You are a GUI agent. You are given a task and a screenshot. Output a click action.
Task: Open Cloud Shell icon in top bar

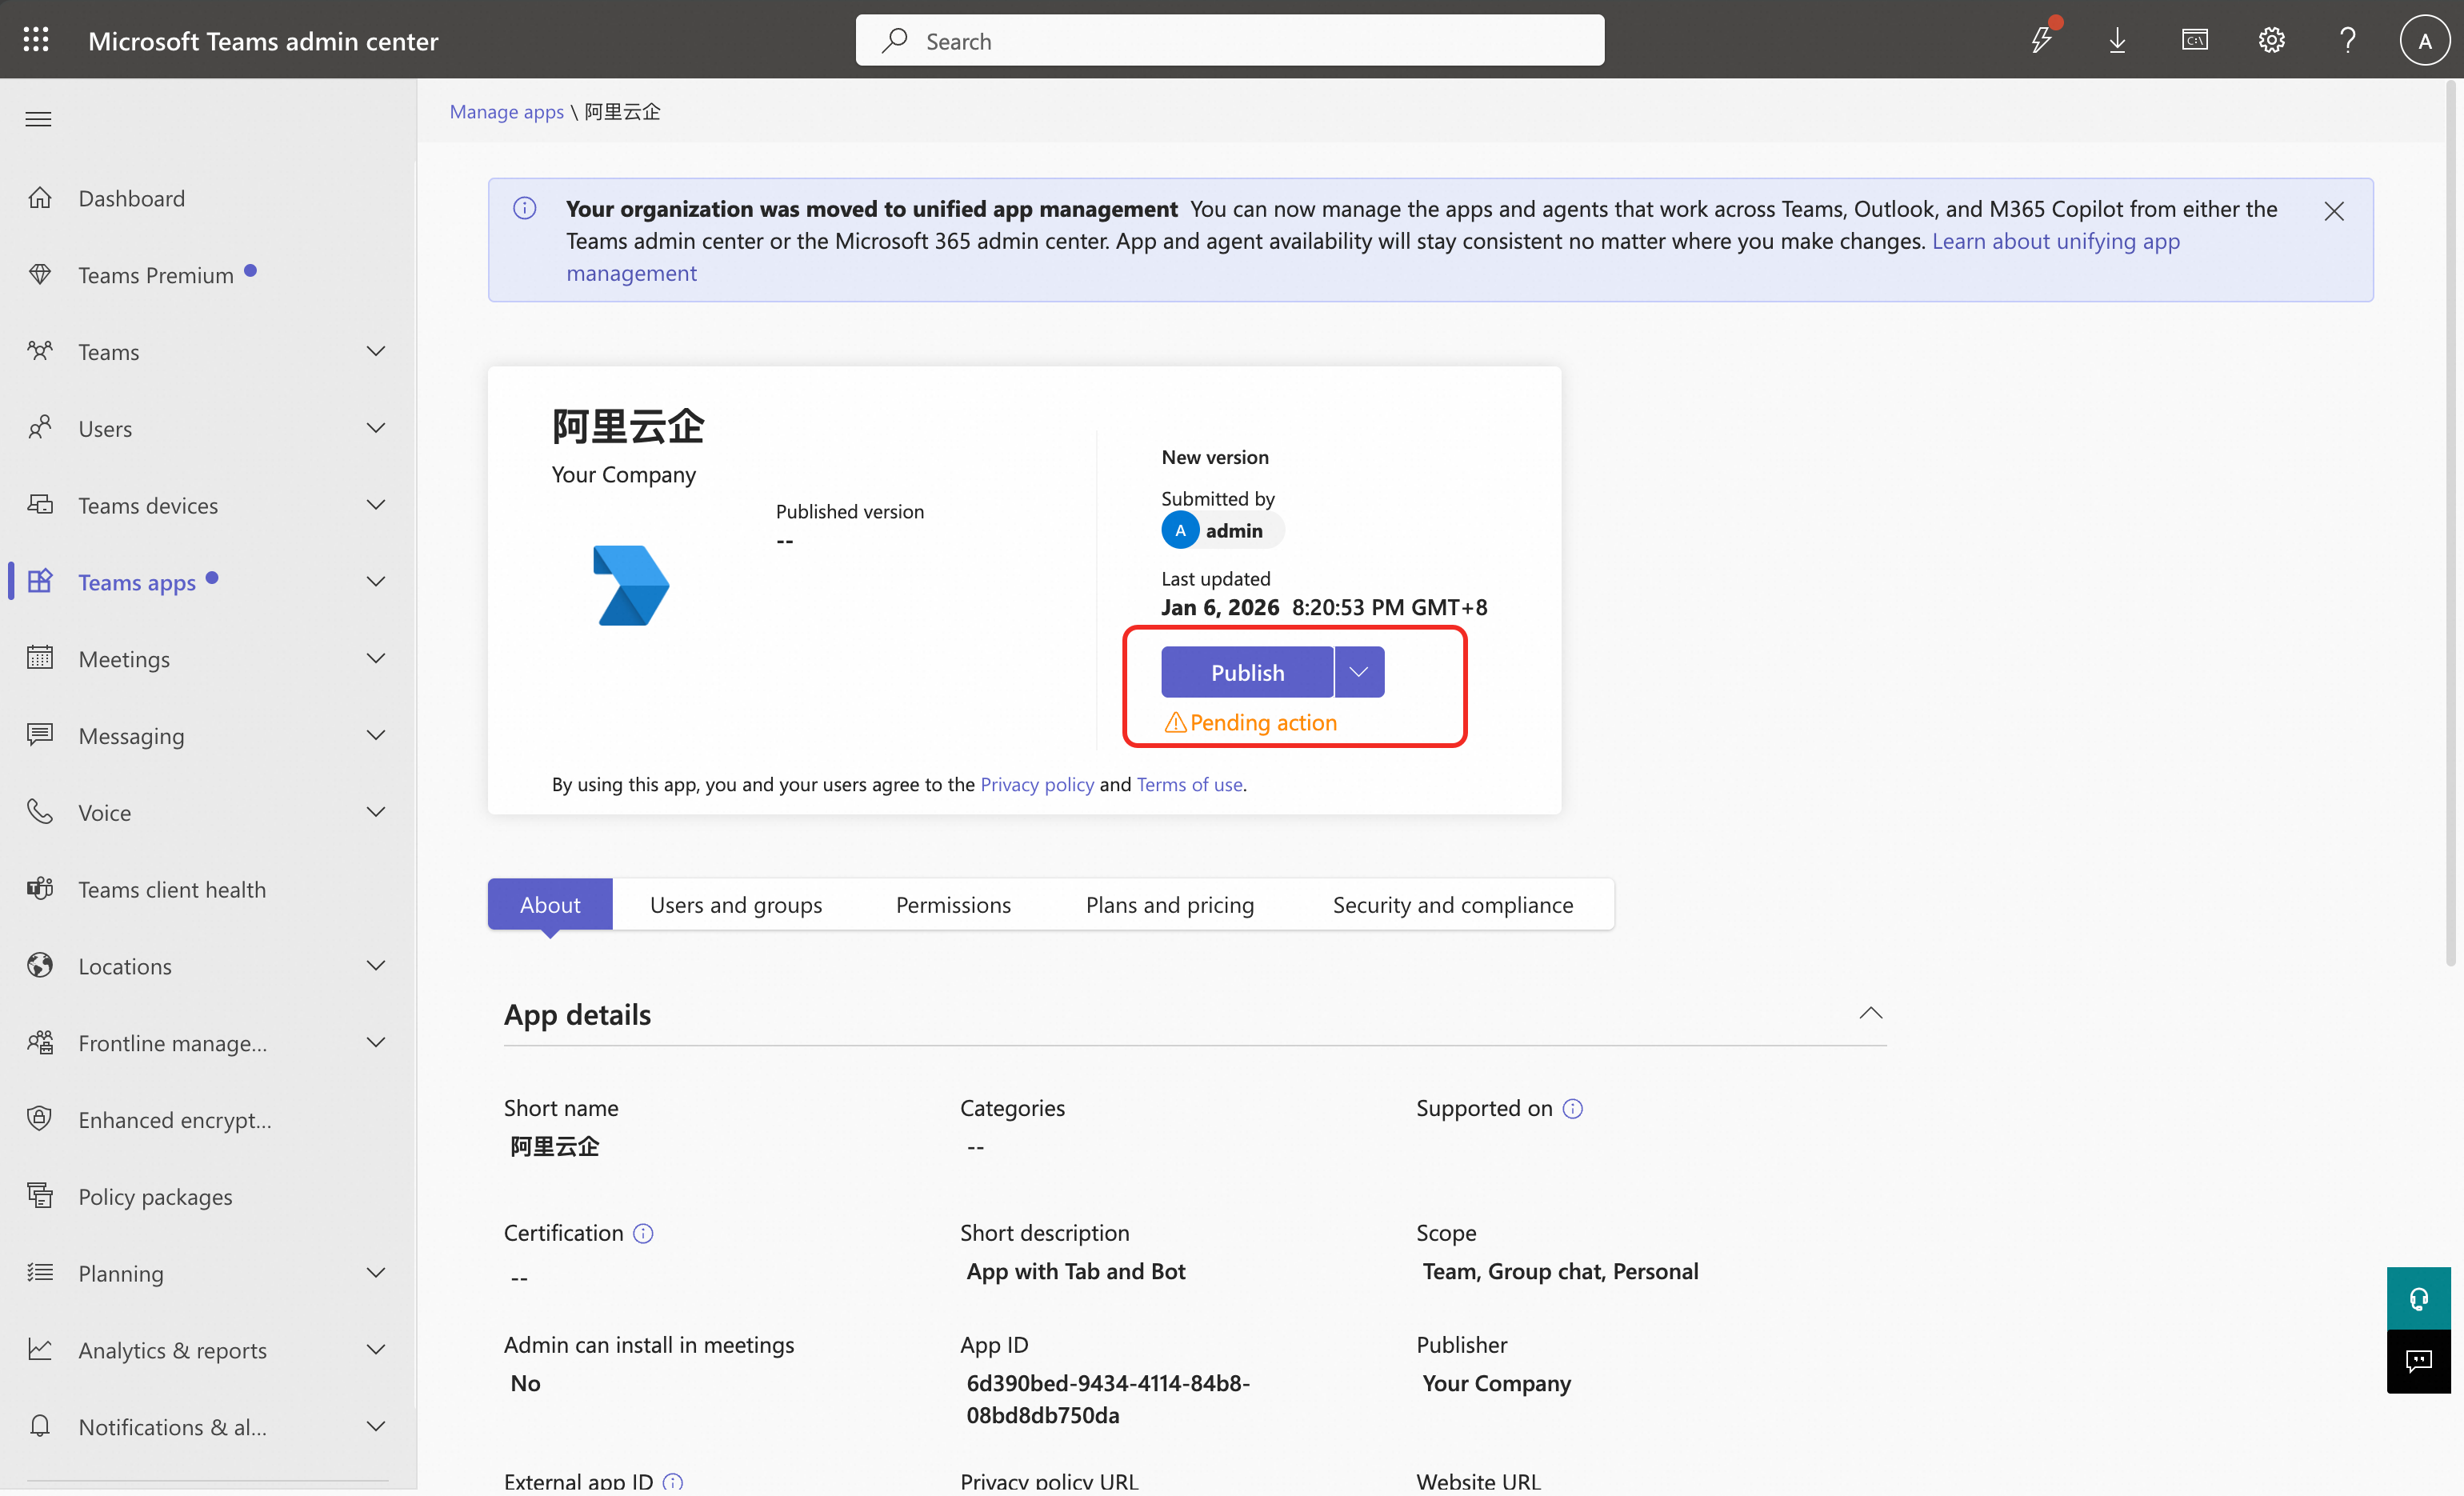2194,40
